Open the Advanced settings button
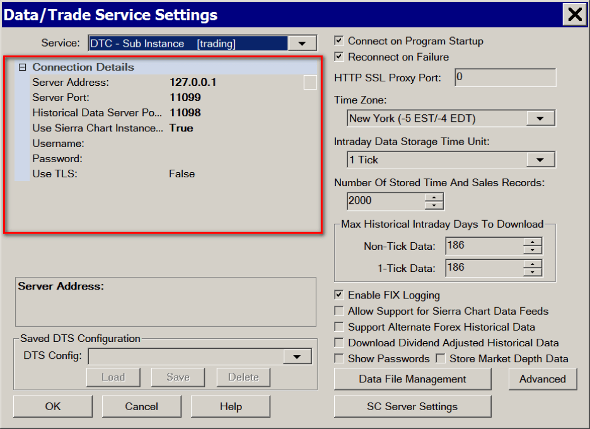This screenshot has width=590, height=429. [x=542, y=379]
